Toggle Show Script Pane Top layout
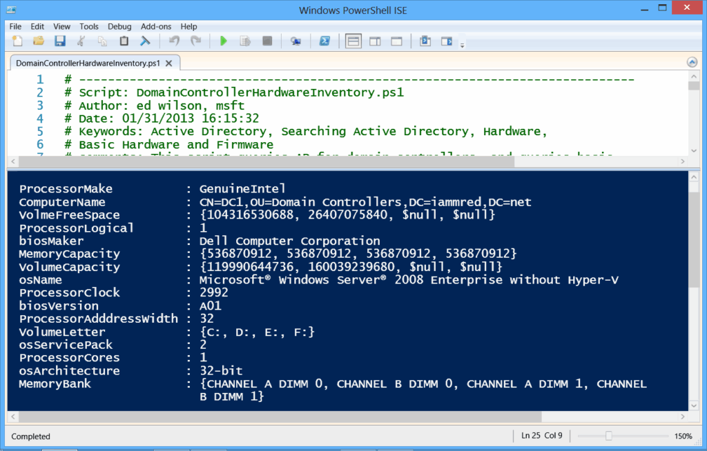Viewport: 707px width, 451px height. click(x=353, y=41)
